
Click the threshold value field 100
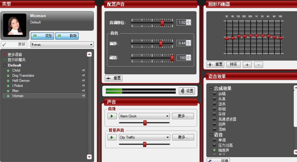click(x=181, y=58)
